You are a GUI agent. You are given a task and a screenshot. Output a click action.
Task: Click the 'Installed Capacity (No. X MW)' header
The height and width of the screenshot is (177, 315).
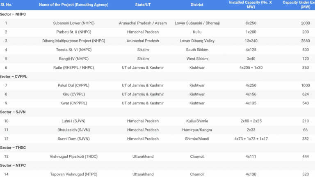point(251,5)
